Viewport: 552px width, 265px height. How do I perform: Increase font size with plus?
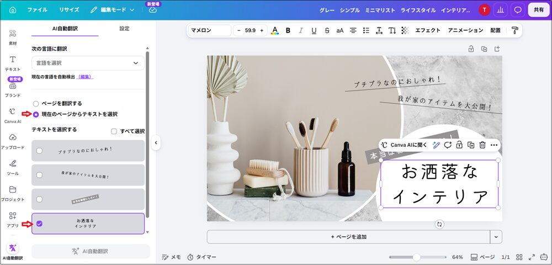click(262, 30)
